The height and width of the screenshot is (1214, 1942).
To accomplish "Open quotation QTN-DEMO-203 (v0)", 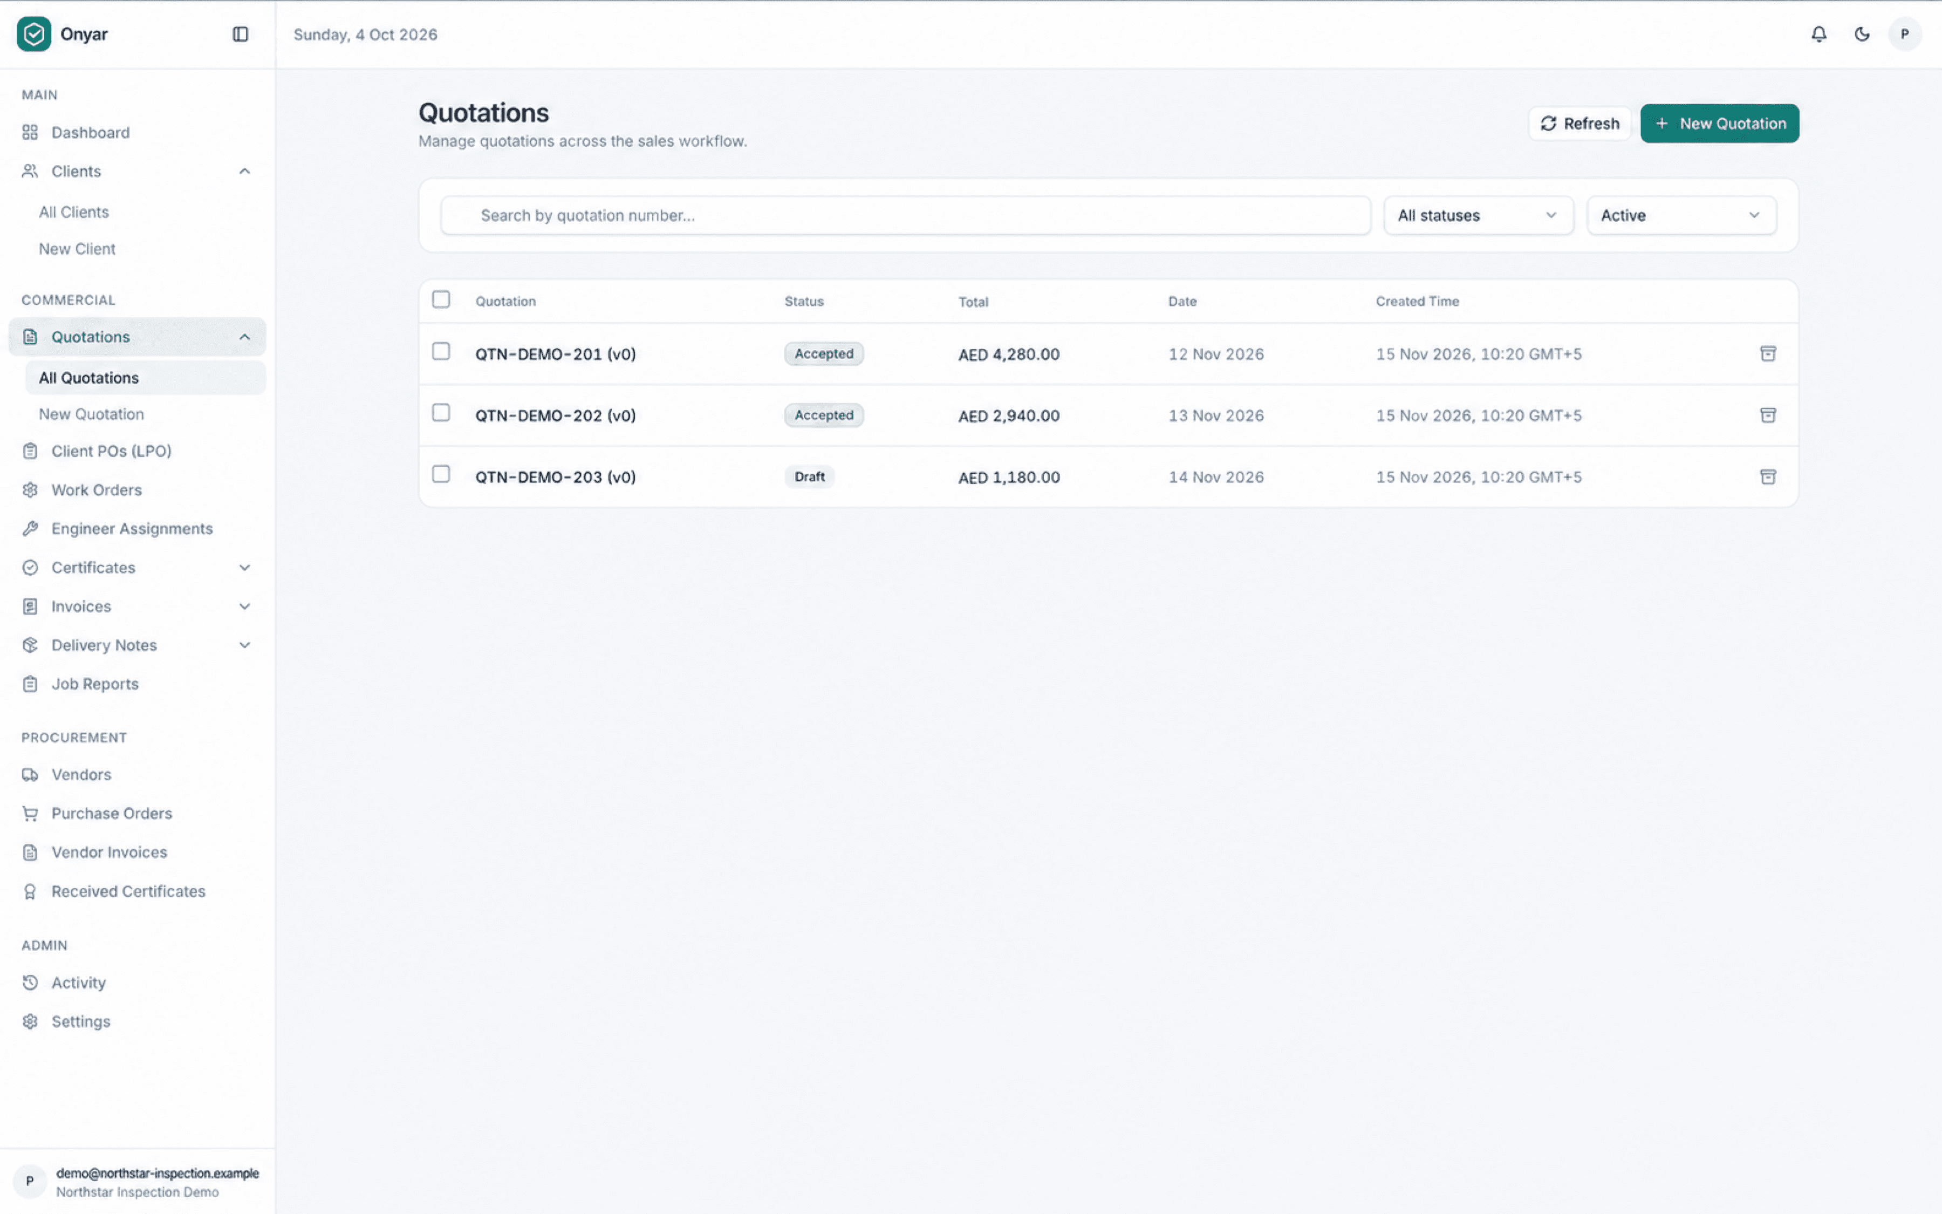I will [555, 477].
